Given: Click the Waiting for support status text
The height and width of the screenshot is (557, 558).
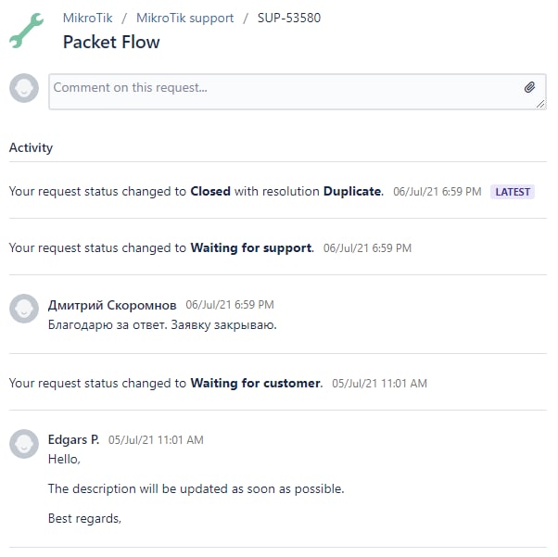Looking at the screenshot, I should pos(251,247).
